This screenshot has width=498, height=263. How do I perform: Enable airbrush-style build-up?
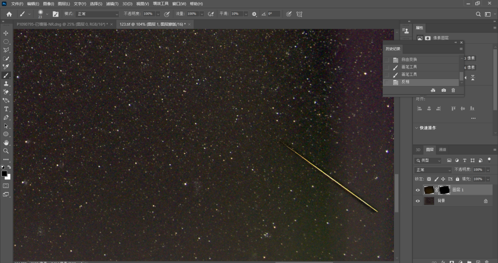click(x=211, y=14)
